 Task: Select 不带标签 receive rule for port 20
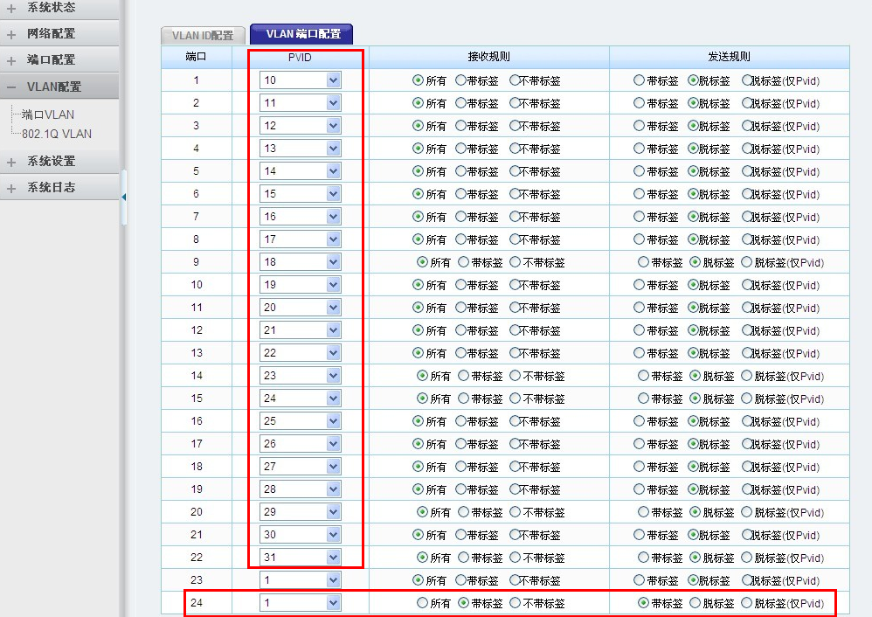(516, 512)
